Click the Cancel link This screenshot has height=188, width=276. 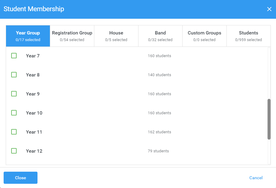[x=256, y=178]
